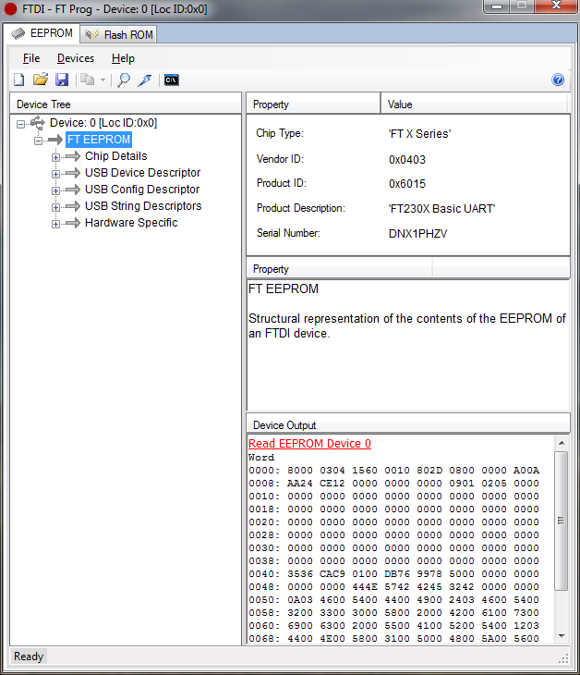This screenshot has height=675, width=580.
Task: Click the Device Output scrollbar down arrow
Action: click(x=562, y=636)
